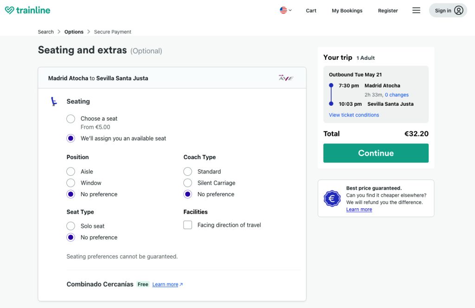Click the Continue button
The height and width of the screenshot is (308, 475).
(x=376, y=153)
